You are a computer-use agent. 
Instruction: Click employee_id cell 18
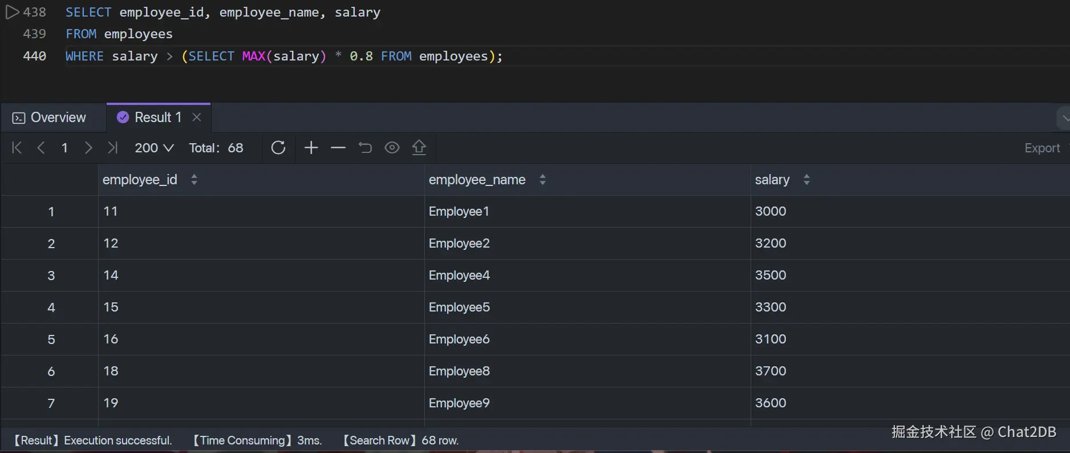click(261, 371)
